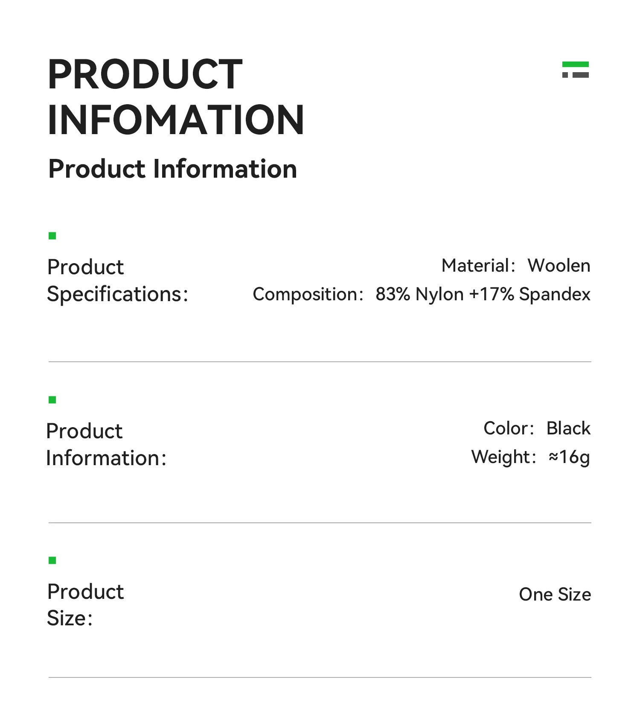The height and width of the screenshot is (724, 640).
Task: Click green bullet above Product Information label
Action: point(52,400)
